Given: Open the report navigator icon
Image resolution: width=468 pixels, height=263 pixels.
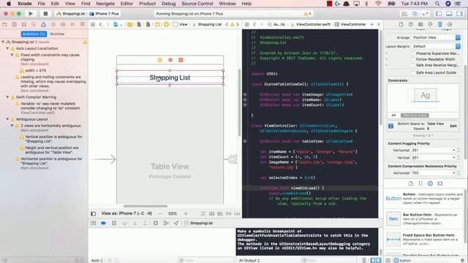Looking at the screenshot, I should pos(83,24).
